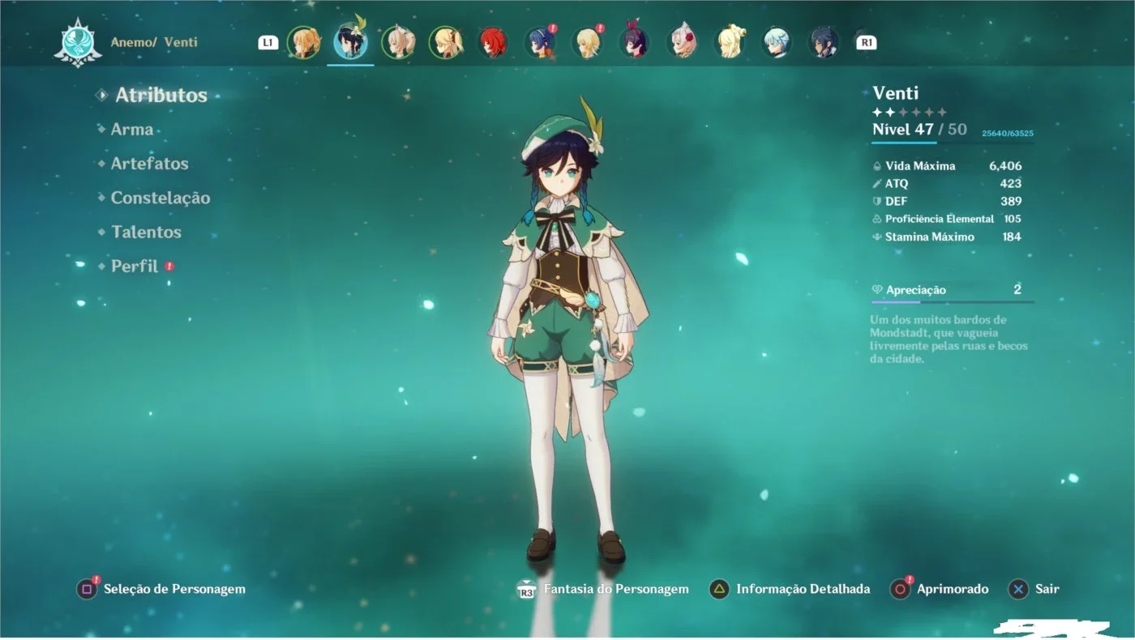
Task: Select the short blonde portrait with alert badge
Action: tap(588, 42)
